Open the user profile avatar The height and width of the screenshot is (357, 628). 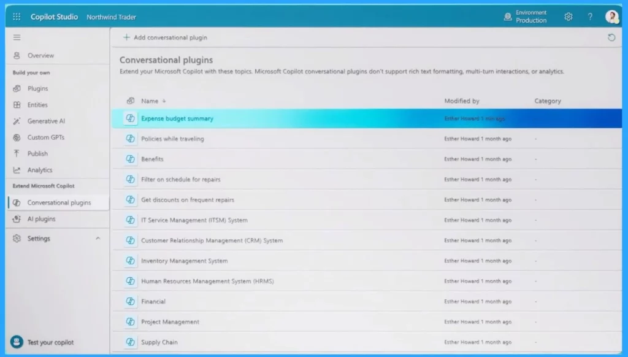point(611,17)
